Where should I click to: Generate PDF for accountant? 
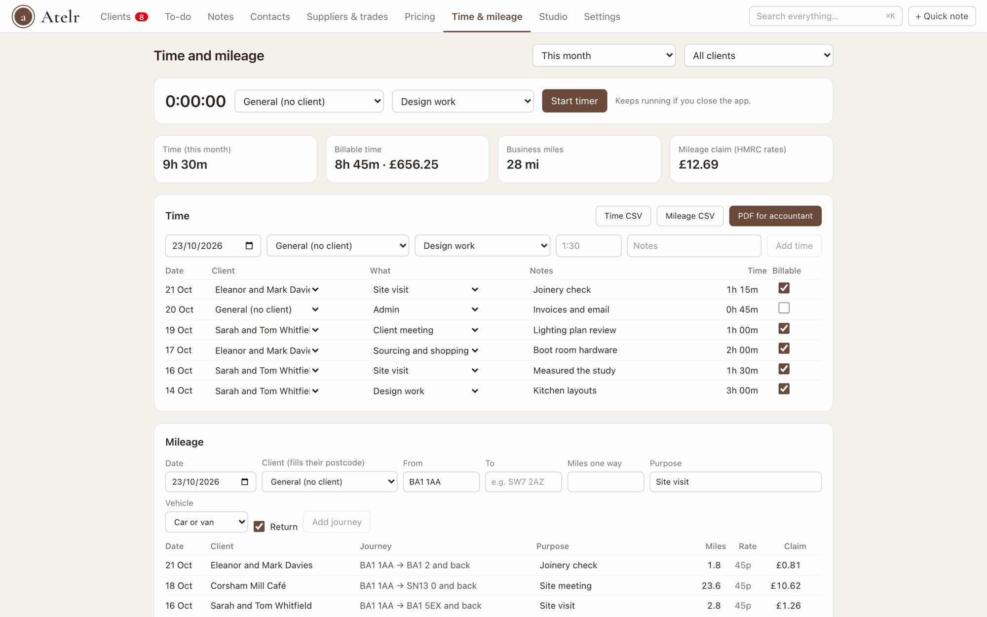(x=775, y=216)
